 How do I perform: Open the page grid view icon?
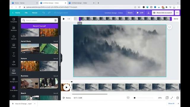pyautogui.click(x=167, y=98)
